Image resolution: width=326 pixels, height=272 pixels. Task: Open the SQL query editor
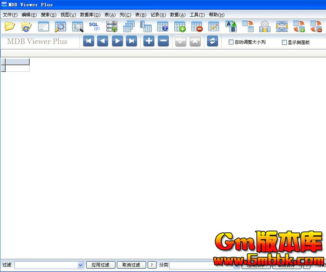pos(94,26)
